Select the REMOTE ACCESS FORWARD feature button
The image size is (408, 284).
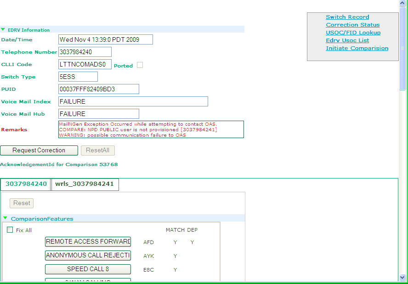[x=88, y=242]
